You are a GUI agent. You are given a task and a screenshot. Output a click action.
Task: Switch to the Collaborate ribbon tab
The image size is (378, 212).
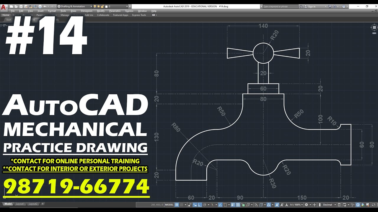coord(103,15)
